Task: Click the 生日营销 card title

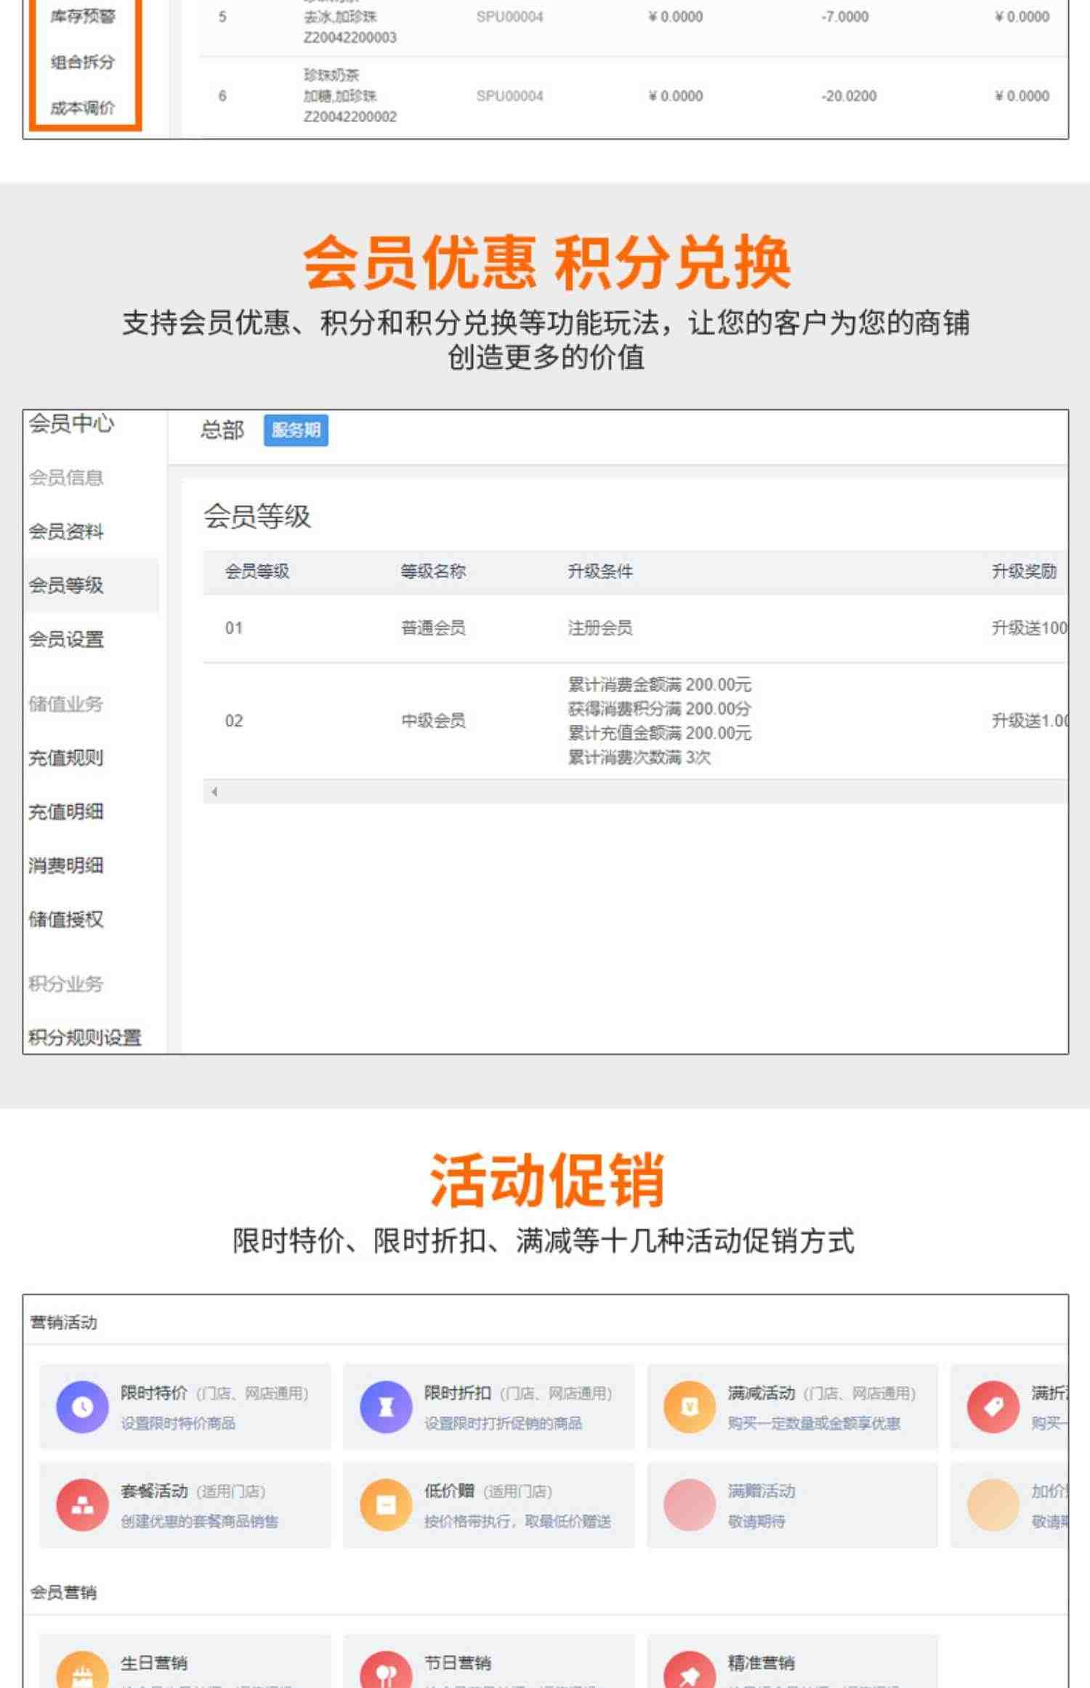Action: tap(154, 1663)
